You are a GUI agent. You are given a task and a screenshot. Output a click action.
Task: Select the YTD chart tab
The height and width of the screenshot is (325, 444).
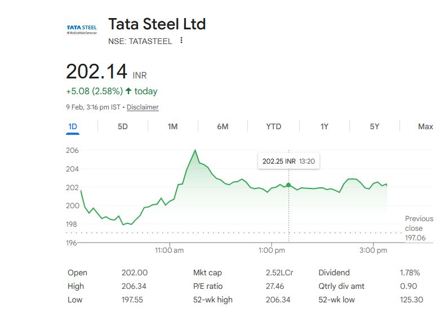(273, 126)
